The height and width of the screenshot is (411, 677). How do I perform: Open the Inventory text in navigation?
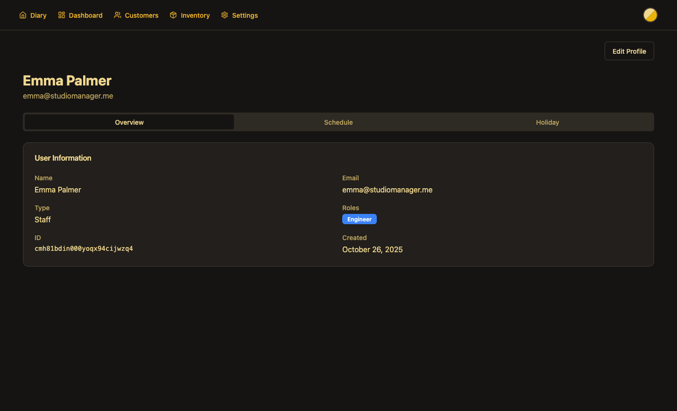pos(195,15)
